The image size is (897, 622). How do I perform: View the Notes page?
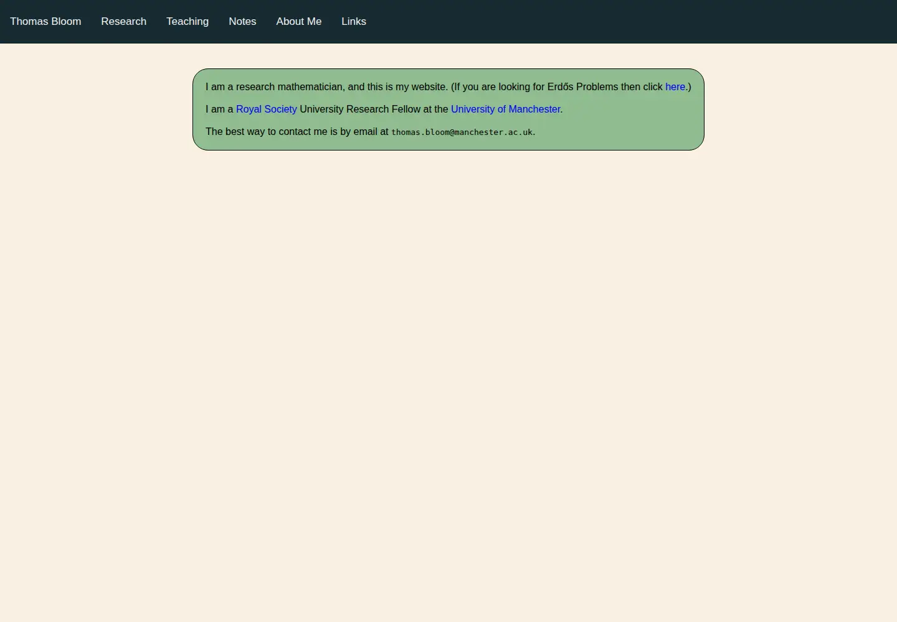pos(242,21)
